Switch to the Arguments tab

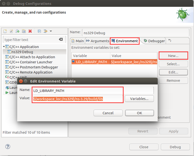98,41
